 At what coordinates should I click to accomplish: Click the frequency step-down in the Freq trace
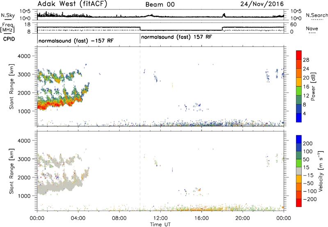click(140, 29)
